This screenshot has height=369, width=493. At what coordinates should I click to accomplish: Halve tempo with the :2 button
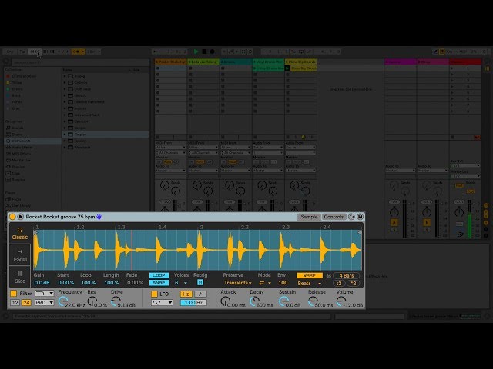(339, 283)
